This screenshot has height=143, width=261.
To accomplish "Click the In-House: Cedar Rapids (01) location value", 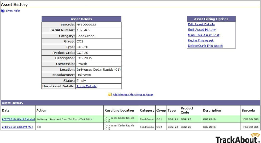I will pyautogui.click(x=99, y=70).
